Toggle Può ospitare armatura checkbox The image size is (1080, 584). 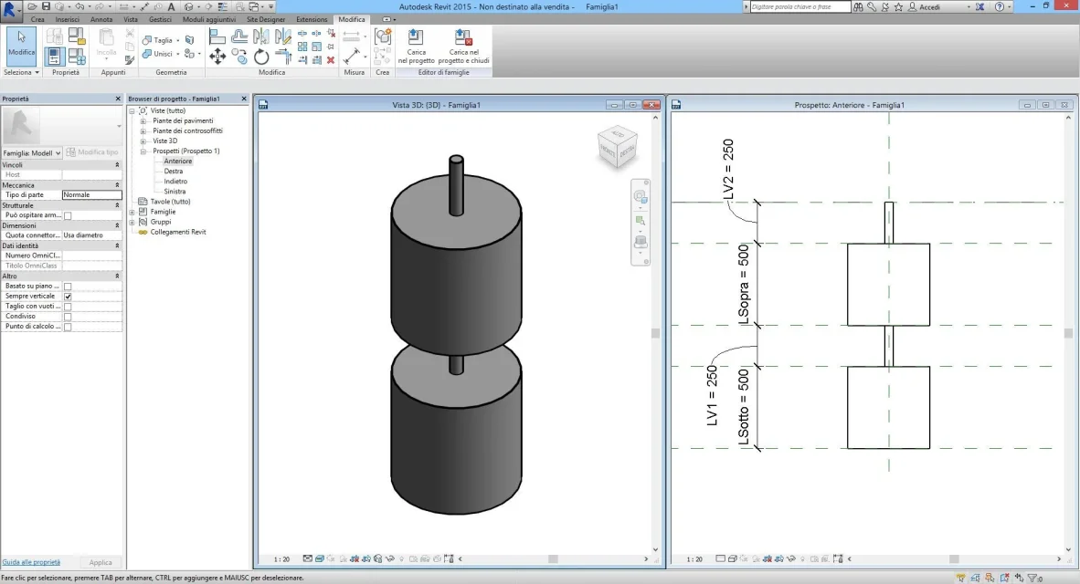68,215
